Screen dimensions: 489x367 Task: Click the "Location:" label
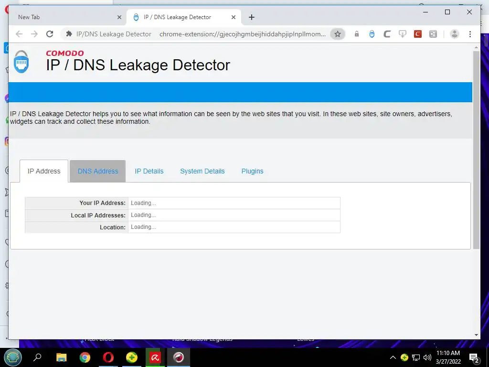[113, 227]
